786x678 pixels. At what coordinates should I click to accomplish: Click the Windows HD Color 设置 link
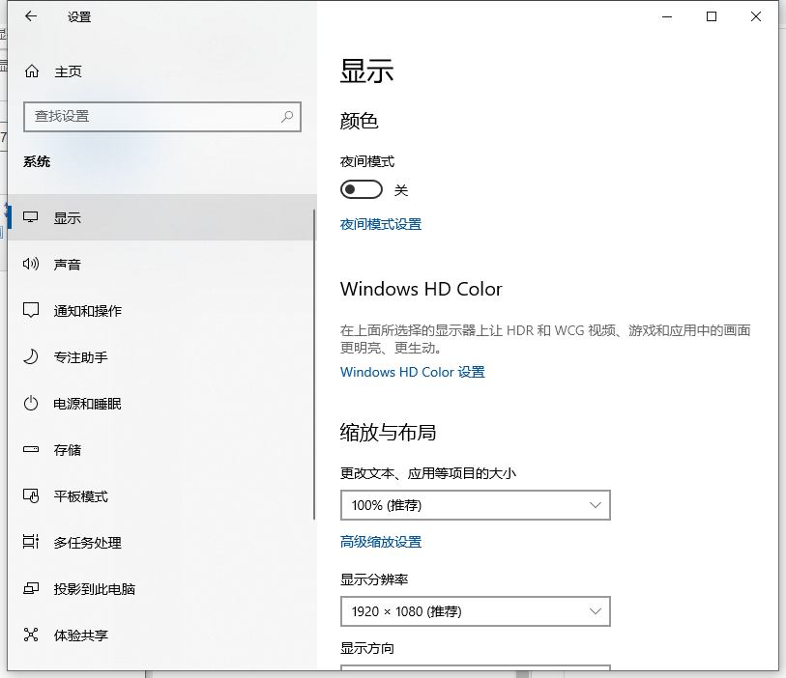(x=412, y=372)
